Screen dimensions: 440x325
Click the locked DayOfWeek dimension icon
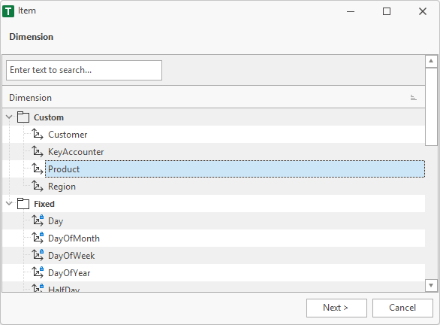coord(38,255)
